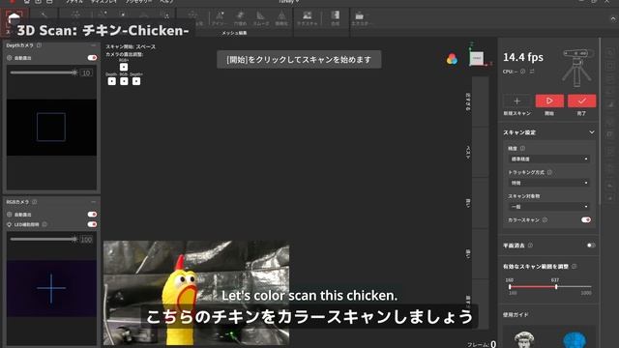Click the scan range lower handle at 160
Screen dimensions: 619x348
point(510,287)
